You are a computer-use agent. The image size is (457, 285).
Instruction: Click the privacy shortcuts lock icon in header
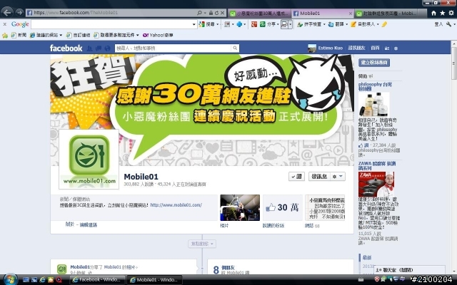point(387,48)
